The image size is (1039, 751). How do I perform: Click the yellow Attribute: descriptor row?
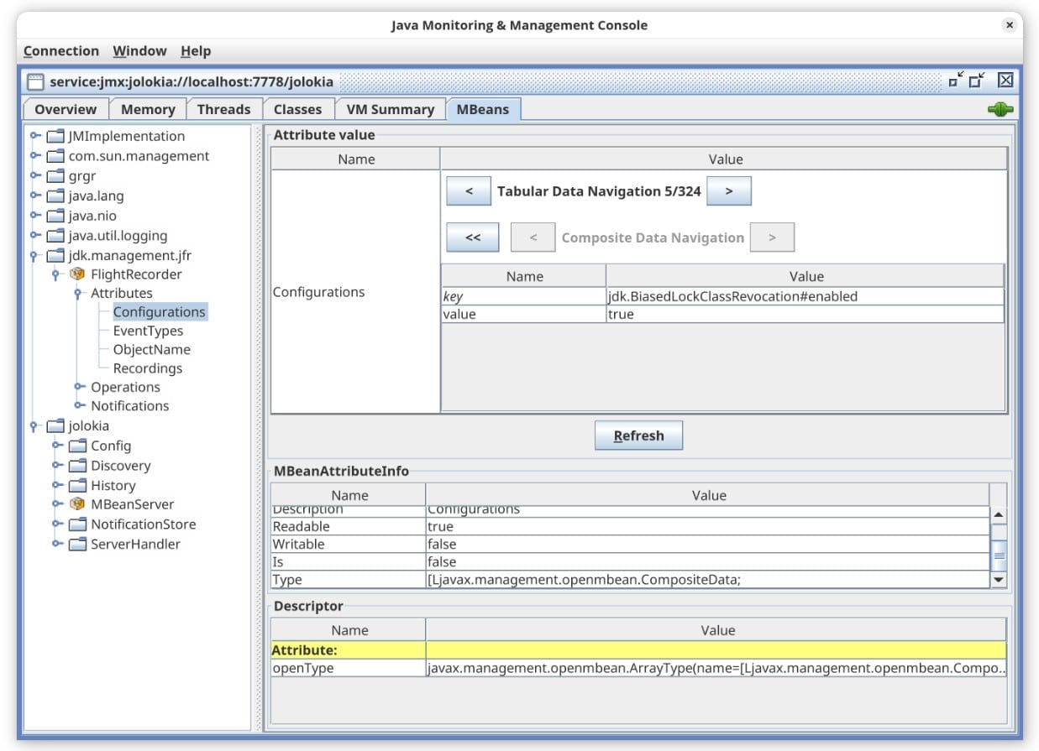(x=638, y=649)
